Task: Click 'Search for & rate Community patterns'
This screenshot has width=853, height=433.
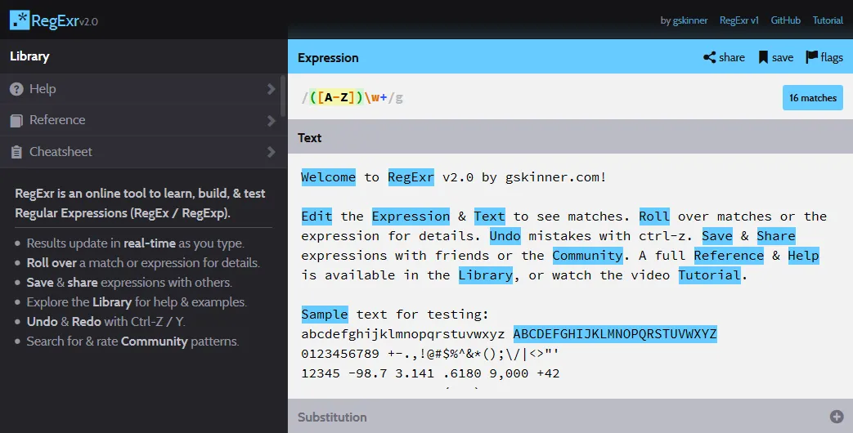Action: pos(132,341)
